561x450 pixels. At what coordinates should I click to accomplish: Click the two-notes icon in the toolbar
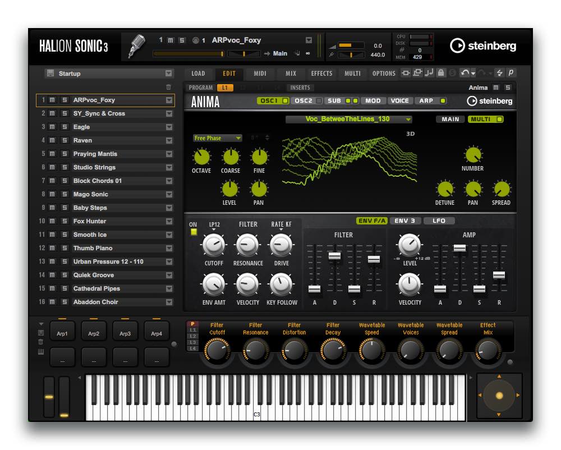[x=429, y=73]
